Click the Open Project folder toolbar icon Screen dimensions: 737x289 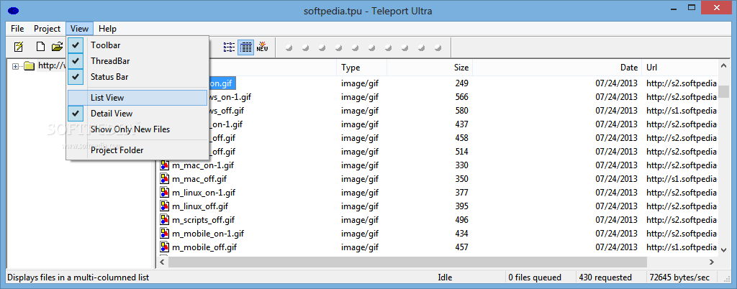coord(57,47)
